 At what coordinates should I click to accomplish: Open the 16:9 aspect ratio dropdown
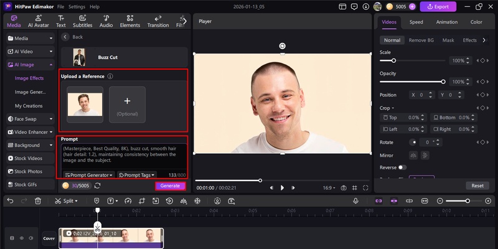pyautogui.click(x=329, y=188)
